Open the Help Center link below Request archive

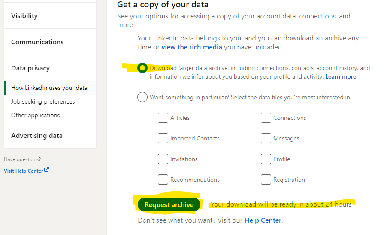(x=263, y=220)
